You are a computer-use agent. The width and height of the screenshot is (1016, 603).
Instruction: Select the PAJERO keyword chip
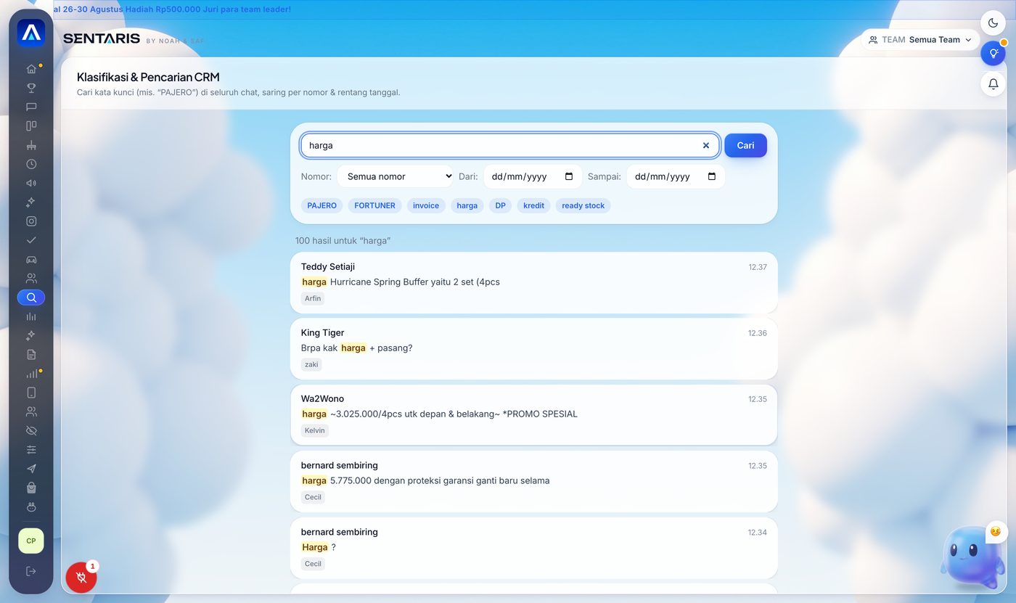click(322, 205)
